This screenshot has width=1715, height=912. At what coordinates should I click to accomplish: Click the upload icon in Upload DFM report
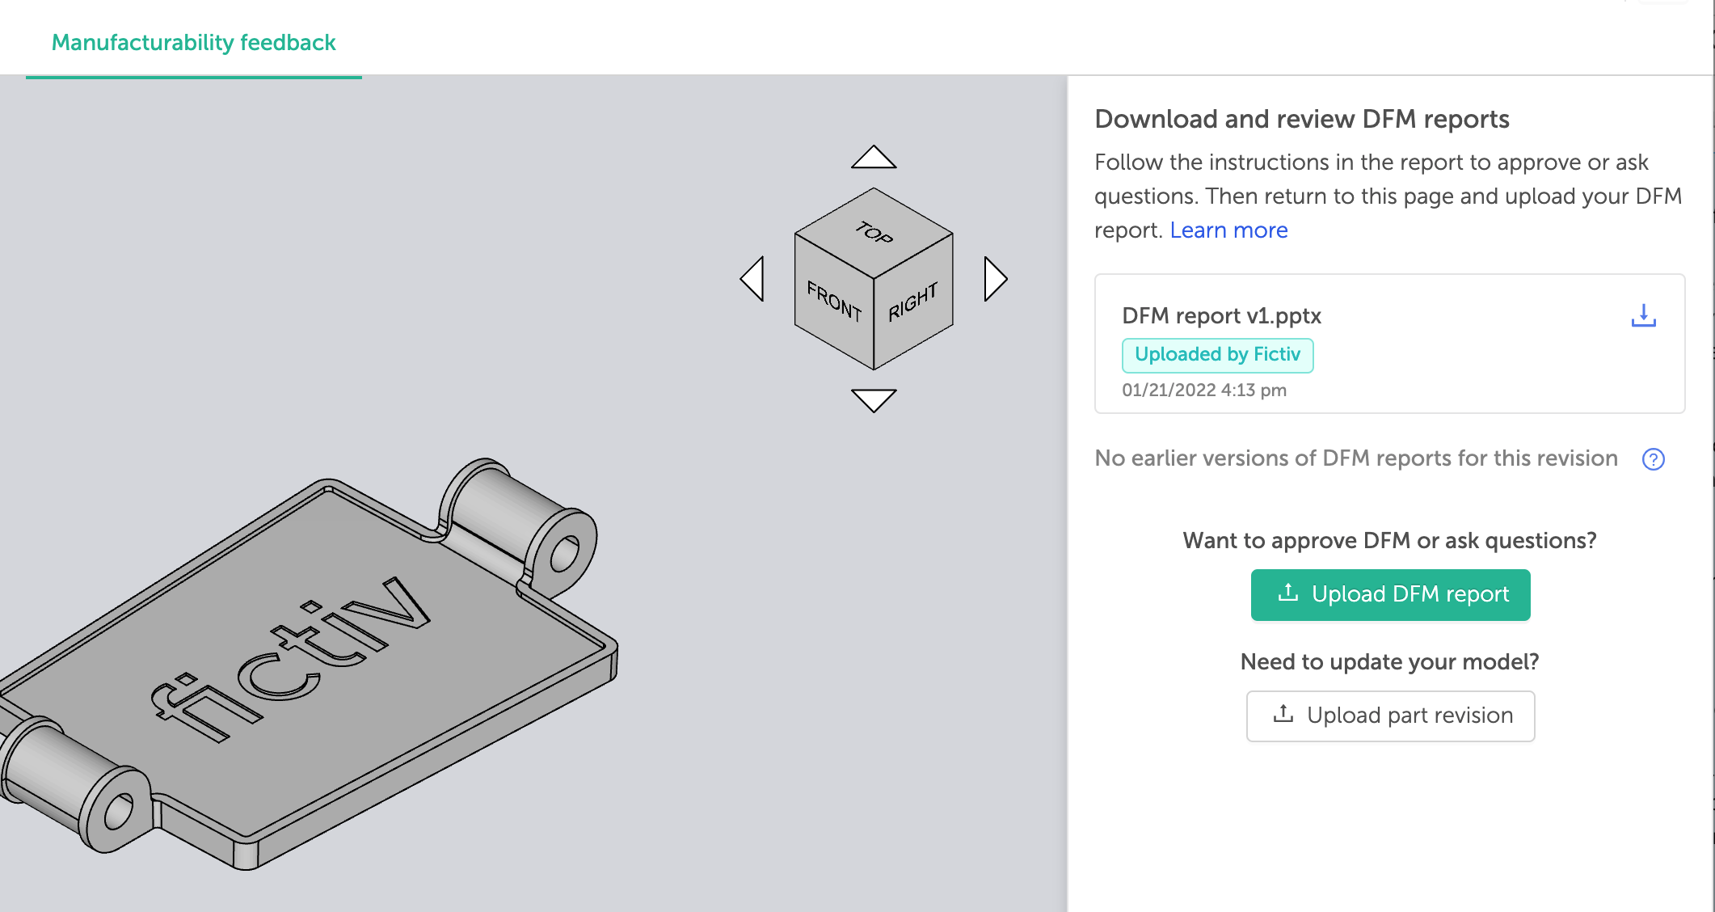pyautogui.click(x=1287, y=593)
